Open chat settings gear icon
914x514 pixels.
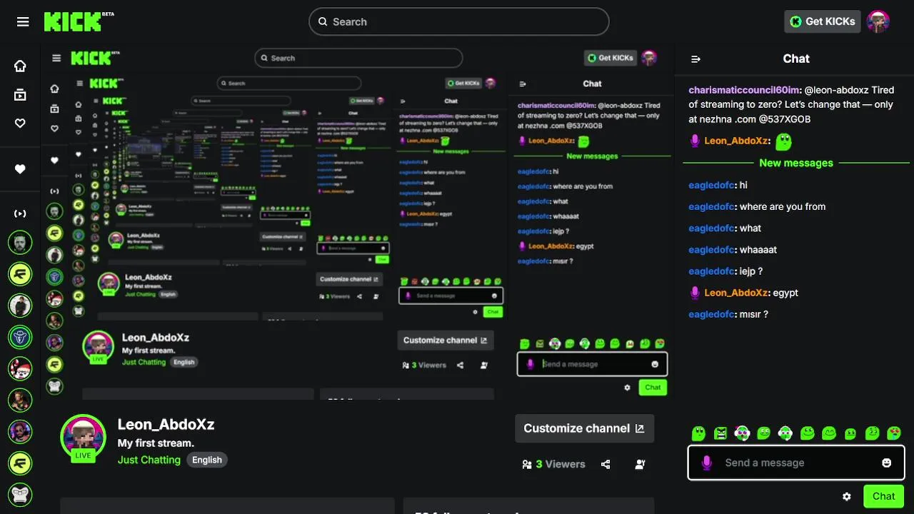pos(847,496)
